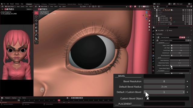The height and width of the screenshot is (108, 193).
Task: Select solid viewport shading mode
Action: (144, 7)
